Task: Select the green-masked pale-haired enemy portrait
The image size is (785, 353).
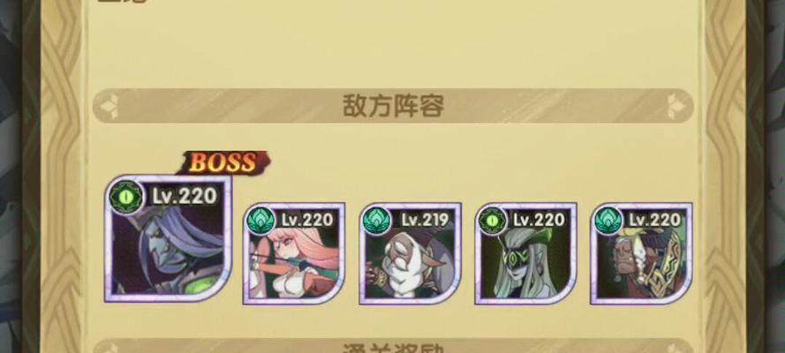Action: 525,253
